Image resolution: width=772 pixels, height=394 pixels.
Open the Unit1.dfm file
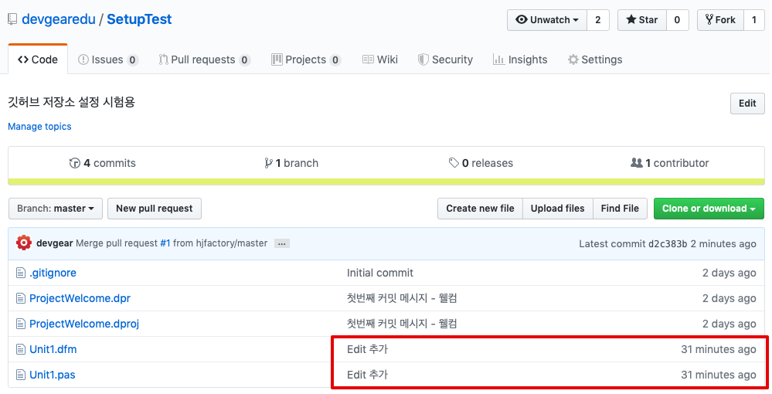point(53,350)
